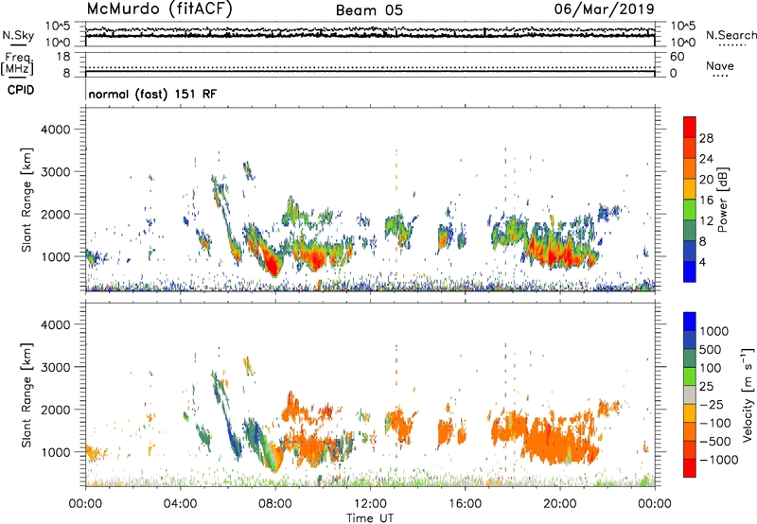The width and height of the screenshot is (757, 524).
Task: Click the -500 label on velocity color bar
Action: point(715,442)
